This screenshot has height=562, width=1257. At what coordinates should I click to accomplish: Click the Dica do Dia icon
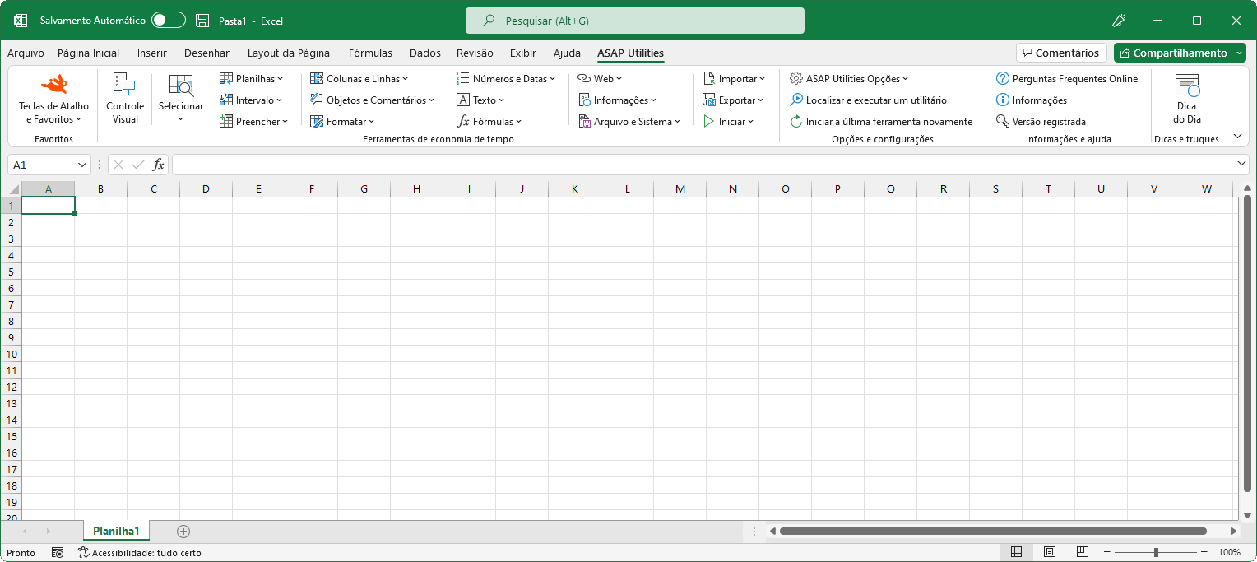pyautogui.click(x=1186, y=99)
